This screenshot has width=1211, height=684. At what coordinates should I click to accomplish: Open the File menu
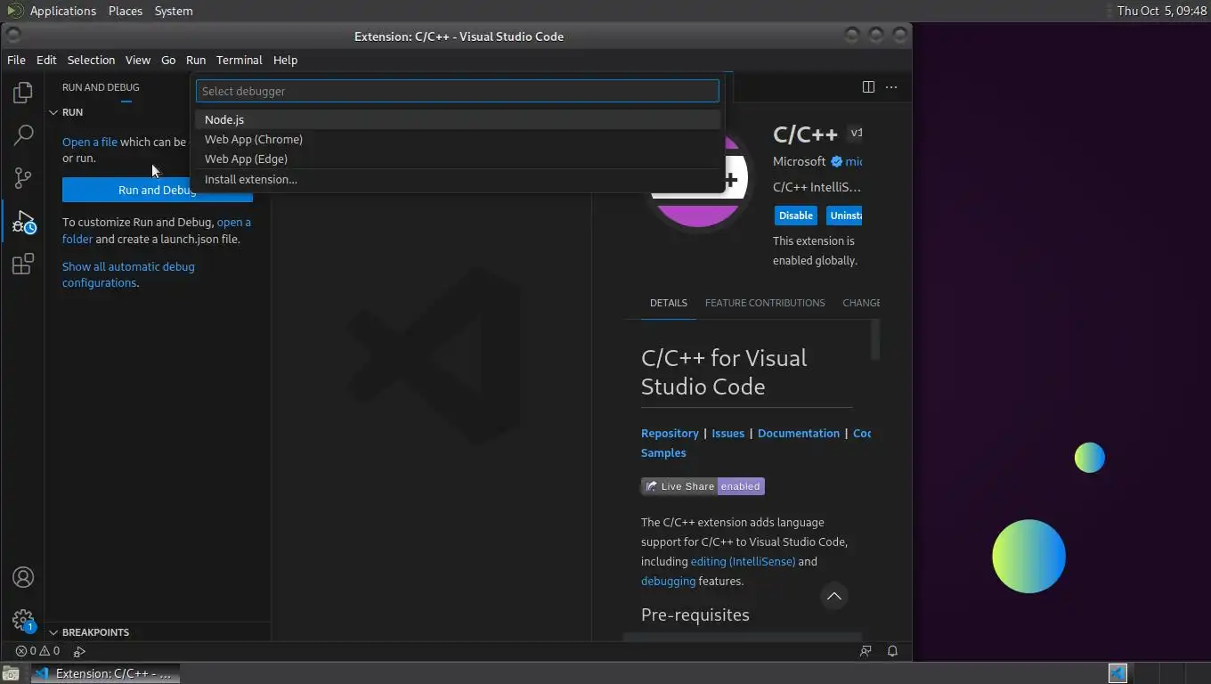pyautogui.click(x=16, y=60)
